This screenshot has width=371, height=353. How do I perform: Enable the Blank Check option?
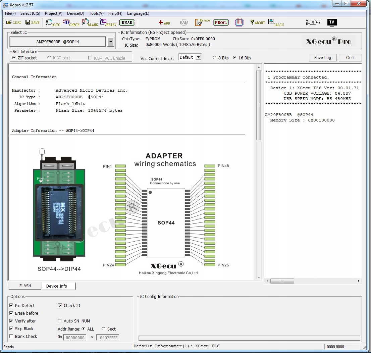tap(11, 337)
